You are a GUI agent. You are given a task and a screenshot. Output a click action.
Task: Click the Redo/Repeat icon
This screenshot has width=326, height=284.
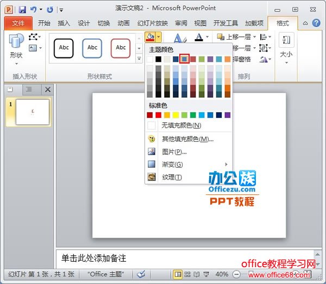(50, 10)
